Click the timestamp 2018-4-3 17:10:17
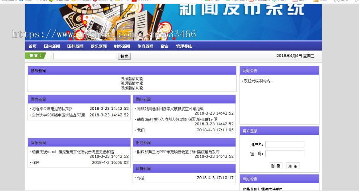Screen dimensions: 359x191 coord(215,177)
